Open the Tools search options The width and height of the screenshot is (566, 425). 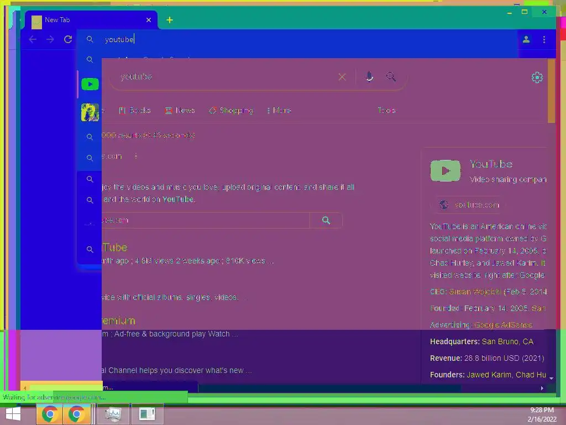tap(386, 110)
